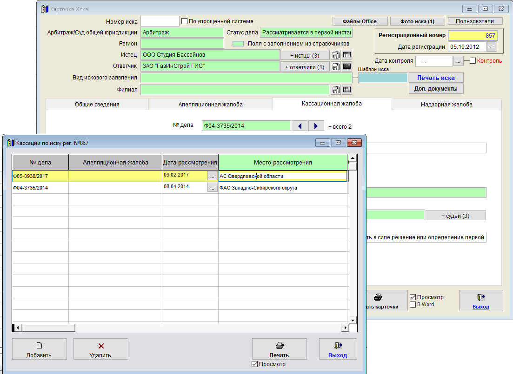
Task: Enable По упрощенной системе checkbox
Action: pyautogui.click(x=184, y=21)
